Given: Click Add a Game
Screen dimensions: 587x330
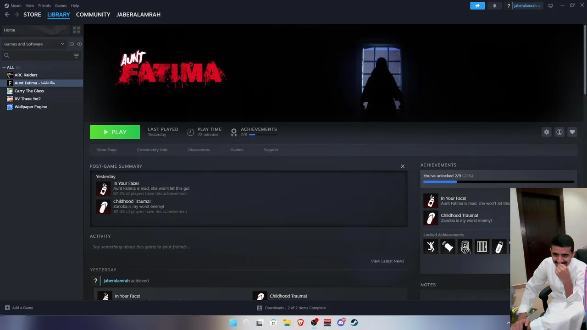Looking at the screenshot, I should point(19,308).
